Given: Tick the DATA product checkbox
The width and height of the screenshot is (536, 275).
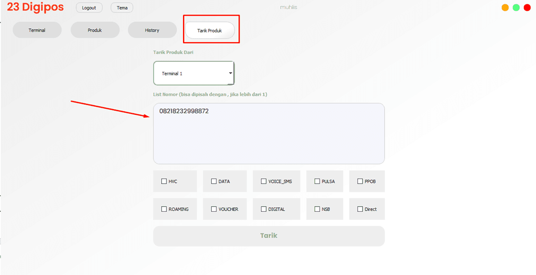Looking at the screenshot, I should coord(214,181).
